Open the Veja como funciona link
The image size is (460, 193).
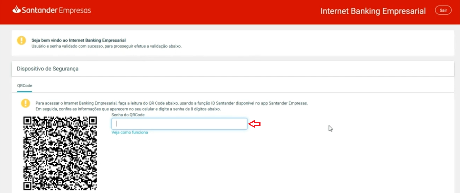click(x=130, y=132)
